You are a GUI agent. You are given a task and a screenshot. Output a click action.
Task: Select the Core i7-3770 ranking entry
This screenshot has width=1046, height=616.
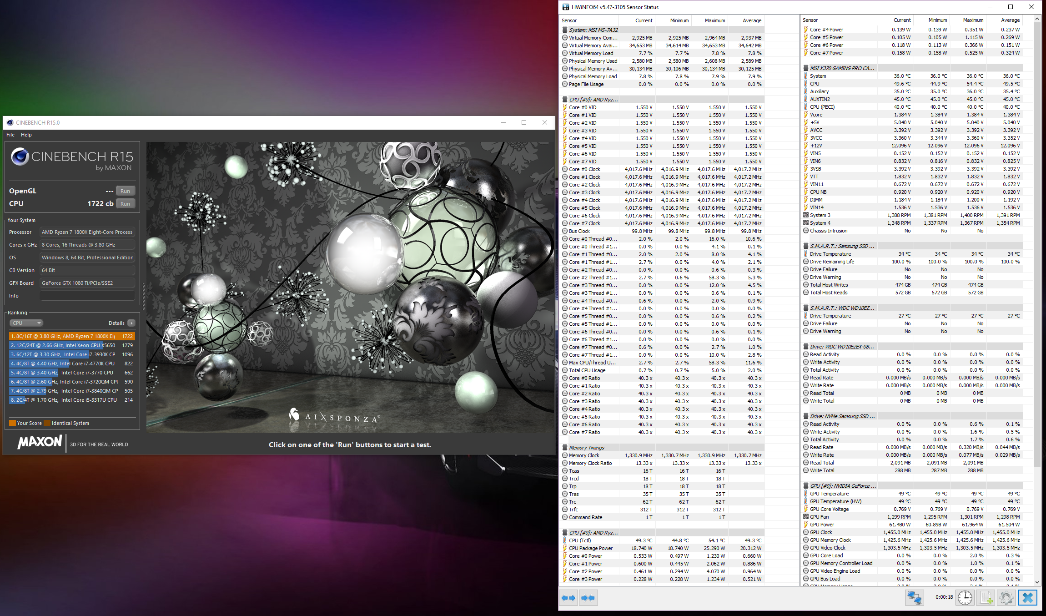tap(72, 373)
